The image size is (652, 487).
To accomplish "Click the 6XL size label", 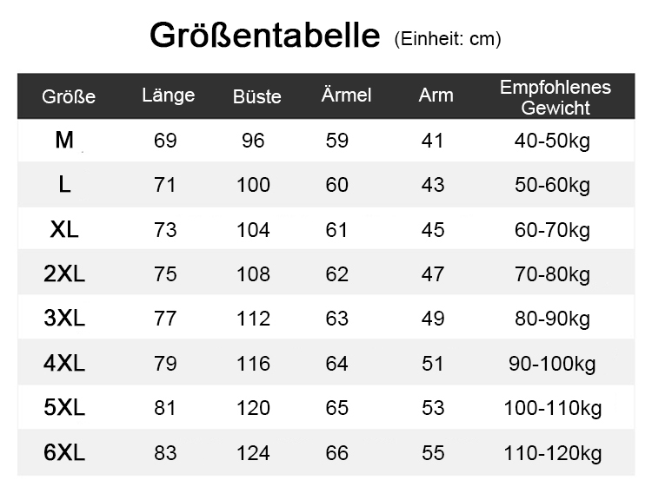I will click(x=64, y=452).
